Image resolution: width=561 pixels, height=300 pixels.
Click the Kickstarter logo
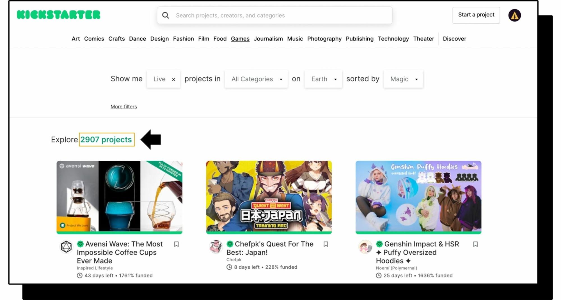(58, 15)
